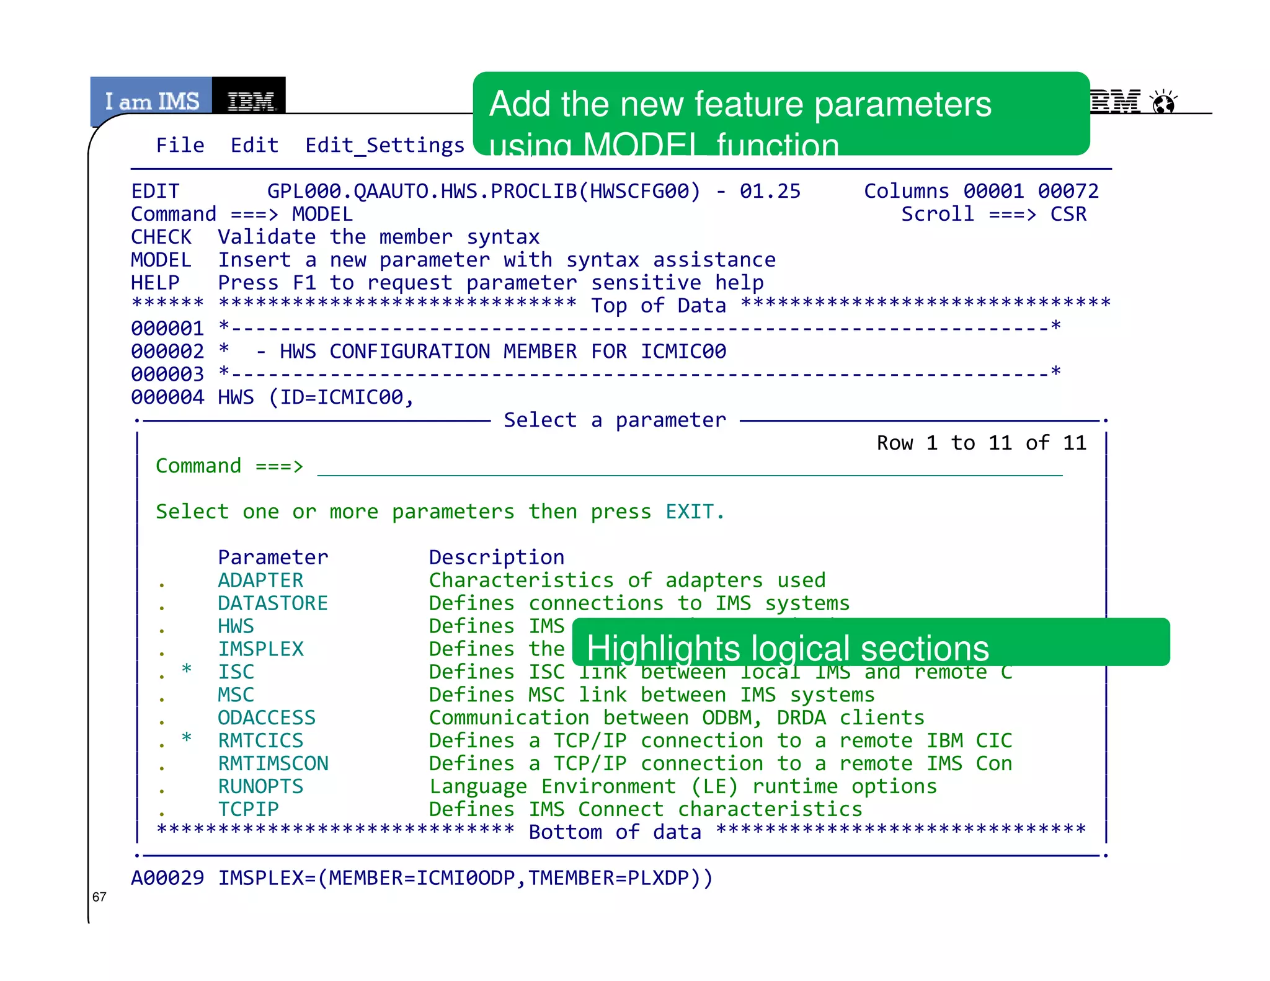
Task: Click 'Defines connections to IMS systems' description
Action: [x=639, y=603]
